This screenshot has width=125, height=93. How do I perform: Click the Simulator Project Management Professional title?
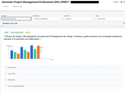[36, 2]
